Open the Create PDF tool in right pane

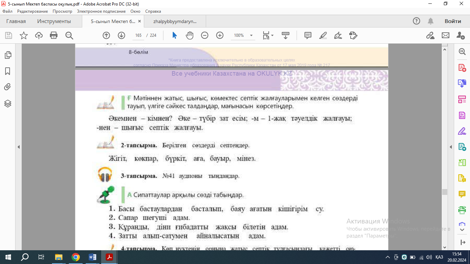462,67
